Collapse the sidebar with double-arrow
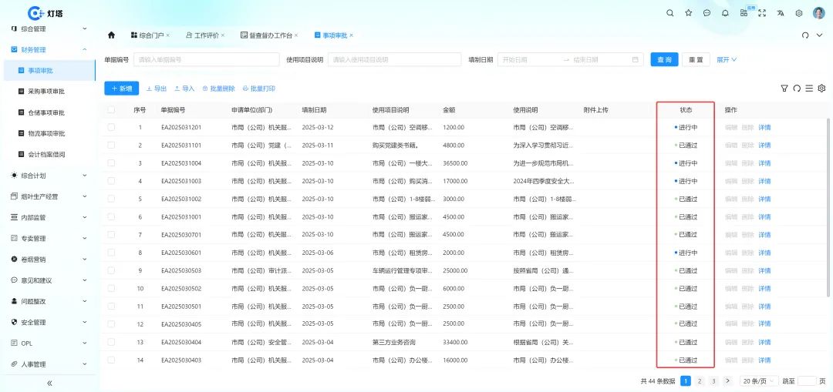 point(49,383)
